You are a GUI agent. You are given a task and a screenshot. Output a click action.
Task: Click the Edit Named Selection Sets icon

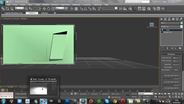[99, 9]
